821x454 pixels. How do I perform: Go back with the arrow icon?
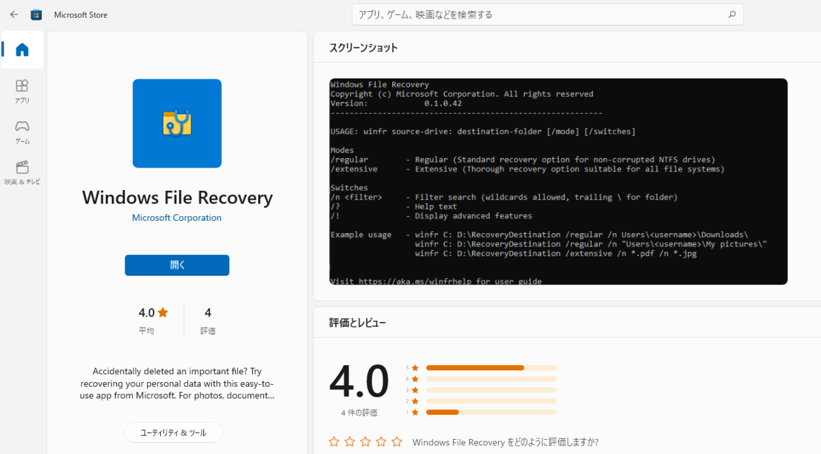pos(14,14)
